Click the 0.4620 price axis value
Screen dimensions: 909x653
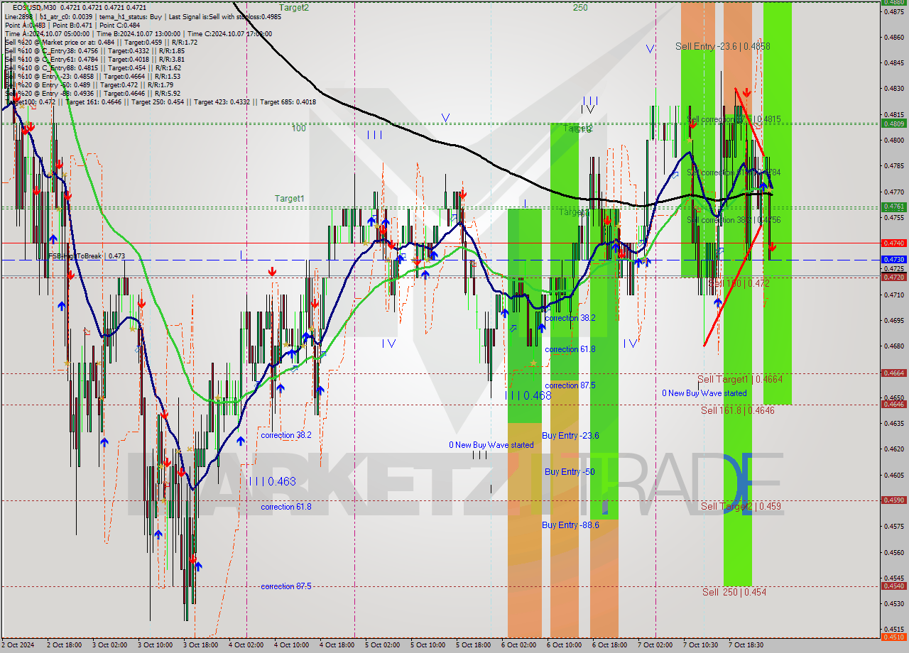click(893, 449)
